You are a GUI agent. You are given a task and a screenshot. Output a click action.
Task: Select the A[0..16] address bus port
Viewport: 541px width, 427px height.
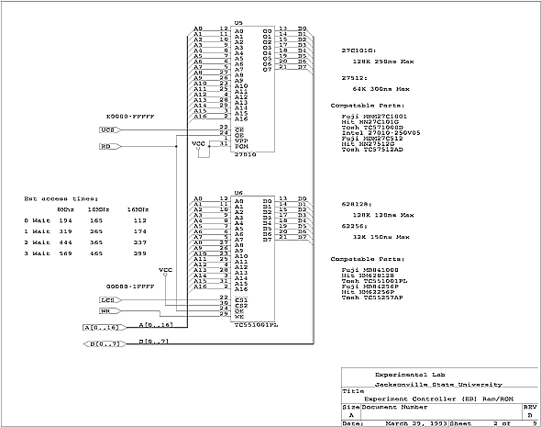(105, 327)
